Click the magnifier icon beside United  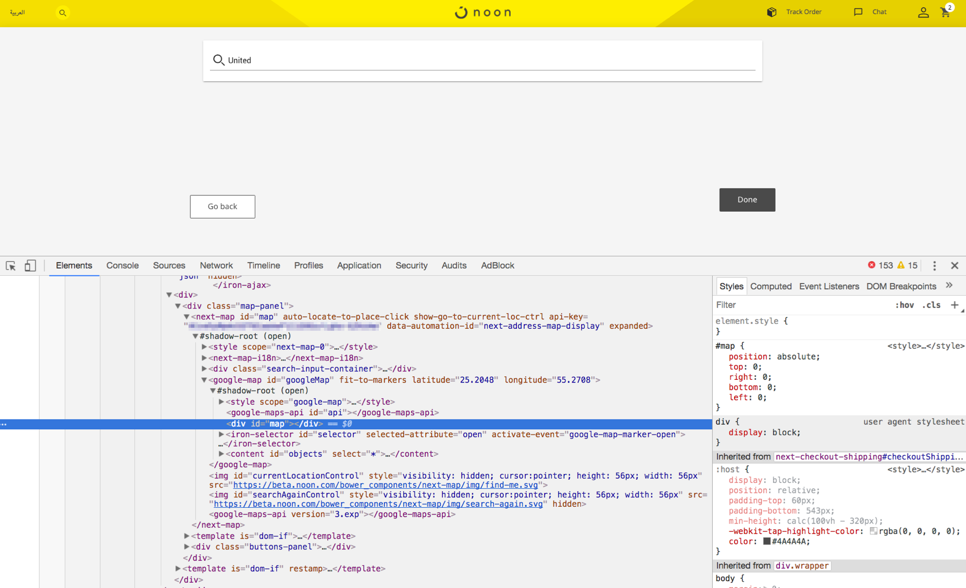pyautogui.click(x=218, y=60)
